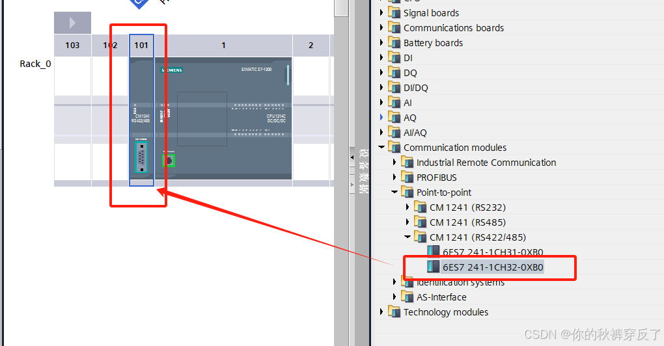Image resolution: width=664 pixels, height=346 pixels.
Task: Select rack slot header 2
Action: click(x=311, y=46)
